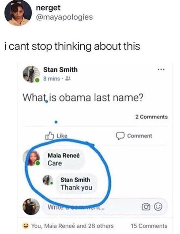
Task: Tap the camera icon in comment box
Action: tap(146, 207)
